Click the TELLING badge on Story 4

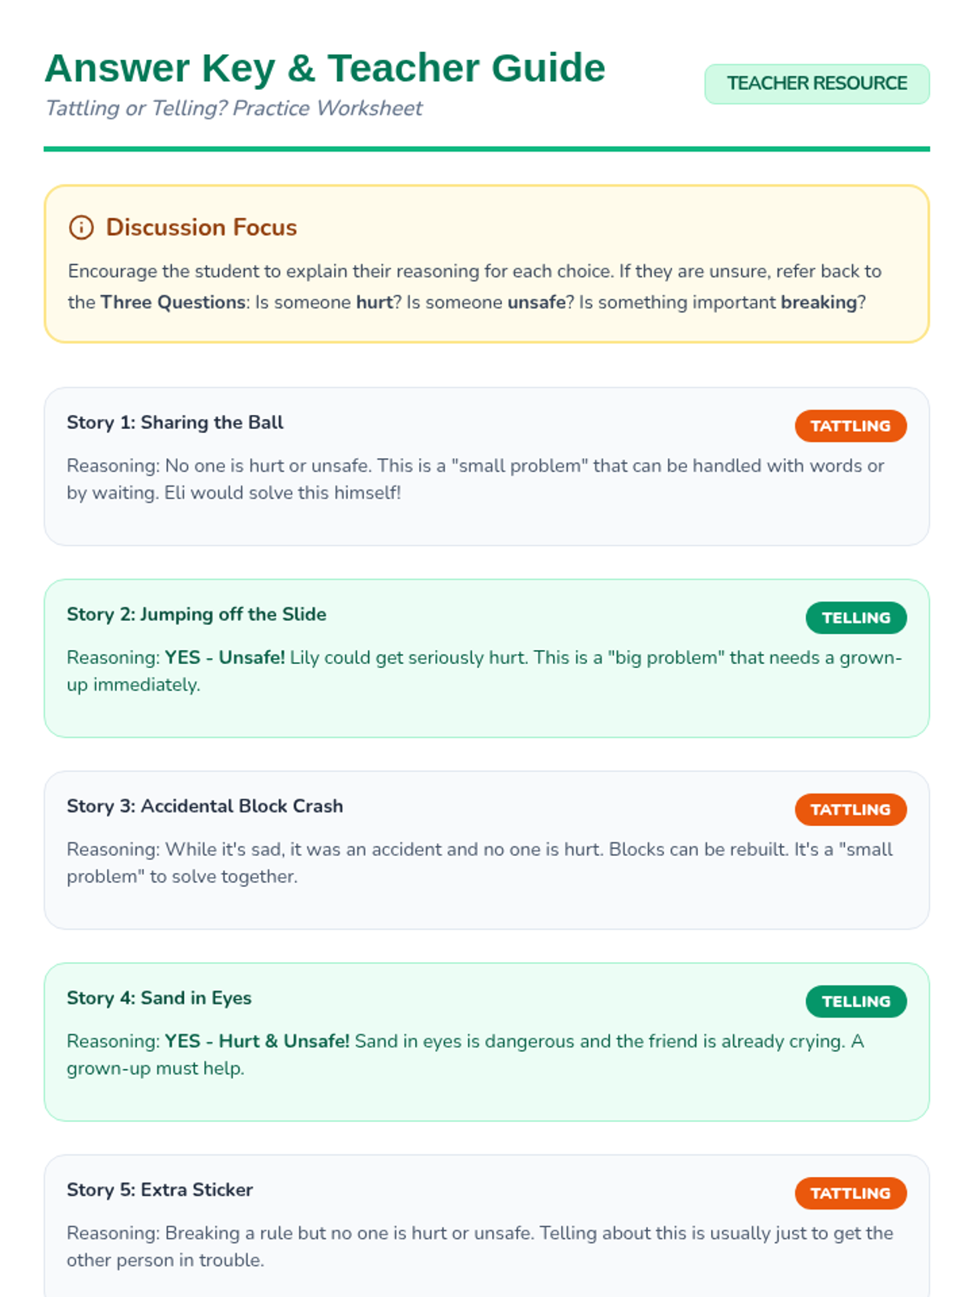click(856, 1001)
